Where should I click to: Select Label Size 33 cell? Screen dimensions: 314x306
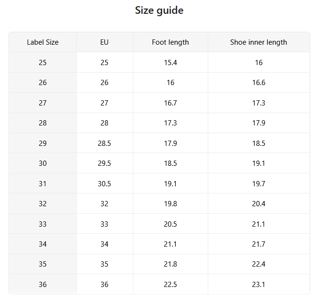tap(43, 224)
